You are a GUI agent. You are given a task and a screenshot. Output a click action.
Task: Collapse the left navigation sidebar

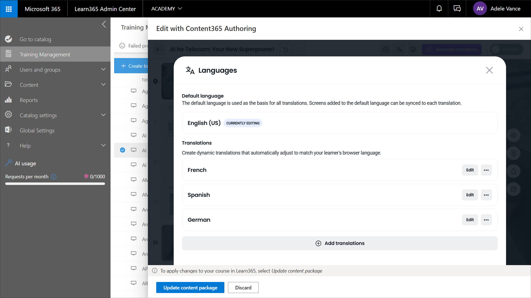tap(104, 24)
